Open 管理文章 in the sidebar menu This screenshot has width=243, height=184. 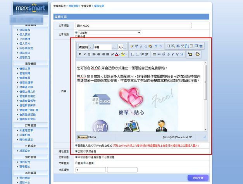point(25,68)
